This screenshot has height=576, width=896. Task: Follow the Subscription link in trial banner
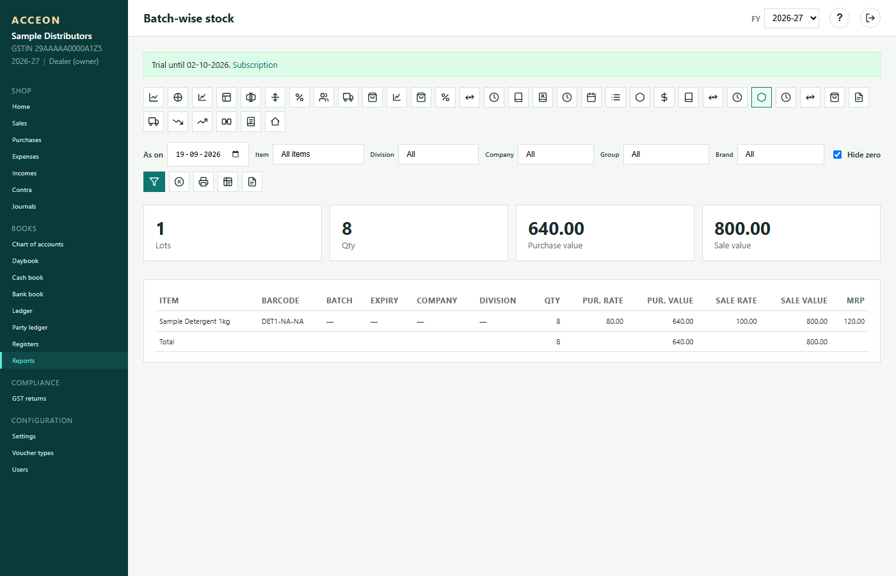point(255,65)
